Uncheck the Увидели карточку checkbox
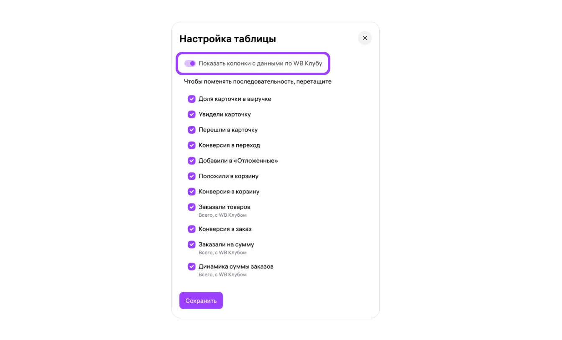The height and width of the screenshot is (340, 562). tap(192, 114)
